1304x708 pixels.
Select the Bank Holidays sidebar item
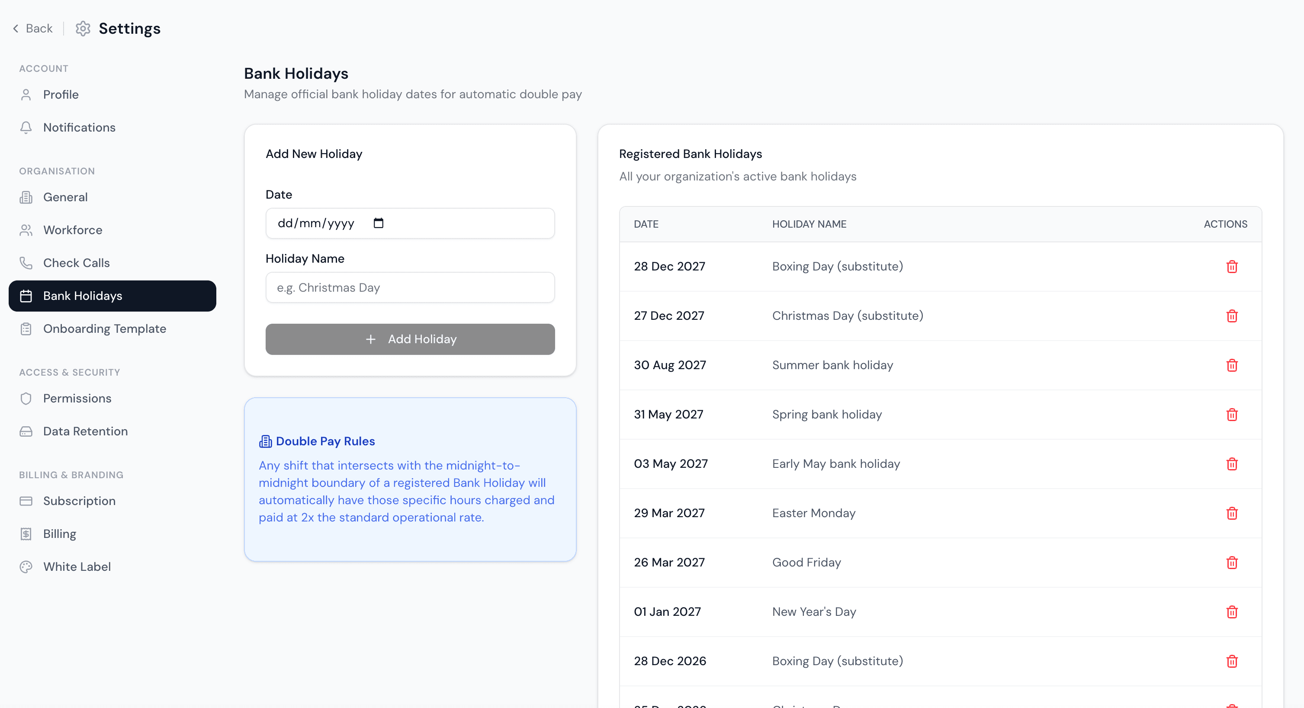click(112, 296)
